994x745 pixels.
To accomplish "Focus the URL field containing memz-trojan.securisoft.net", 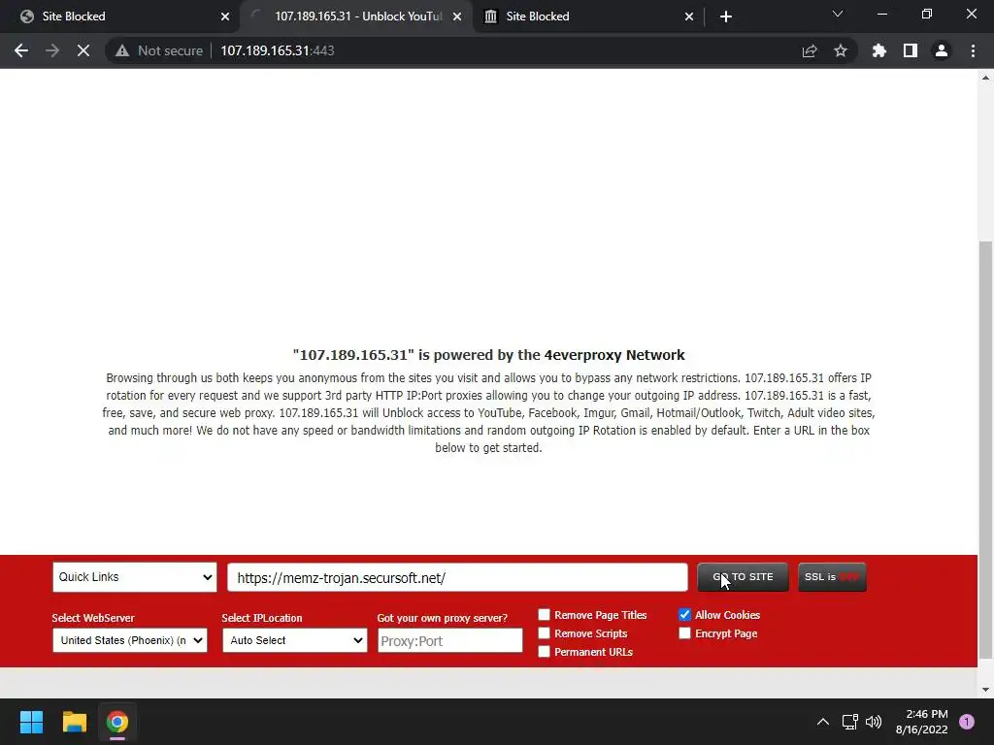I will [457, 578].
